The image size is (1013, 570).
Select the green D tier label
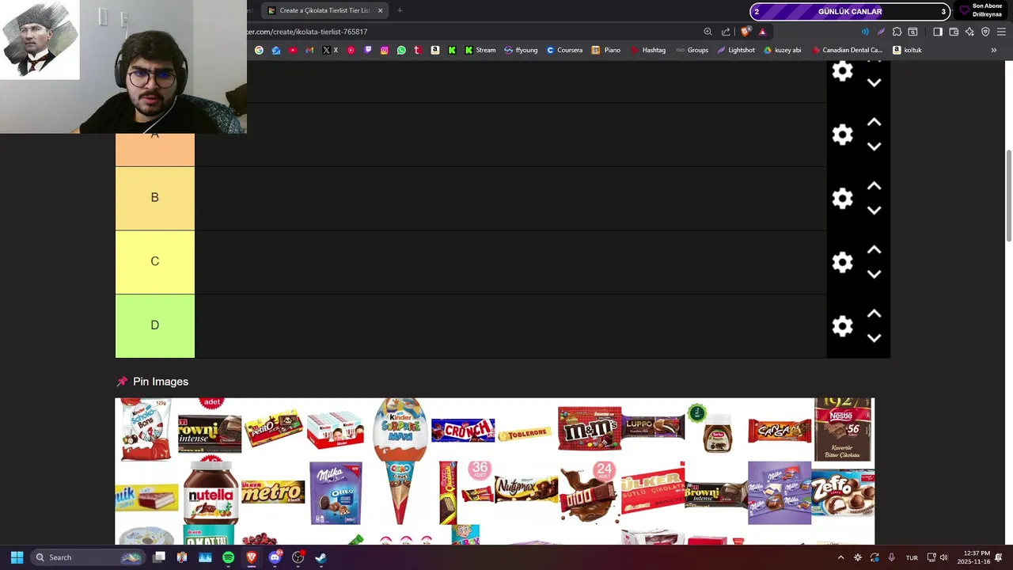tap(155, 326)
